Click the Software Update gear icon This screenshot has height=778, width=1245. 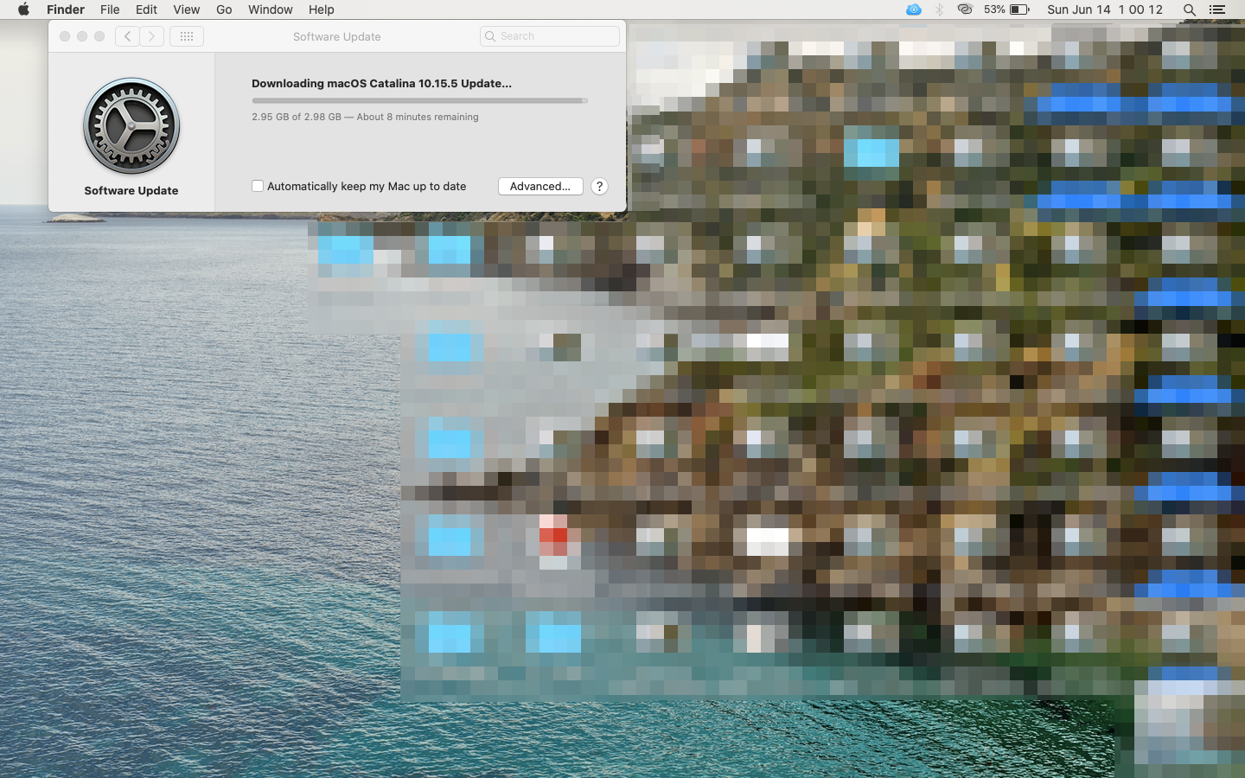coord(131,126)
